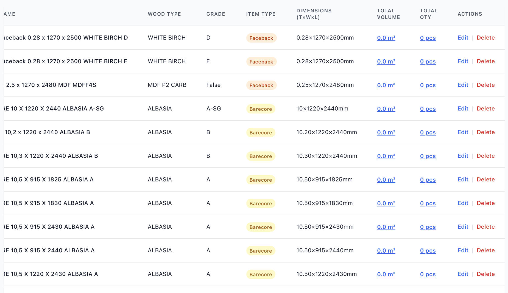Delete the 10.50×915×2440mm Barecore row
The image size is (508, 293).
[485, 250]
